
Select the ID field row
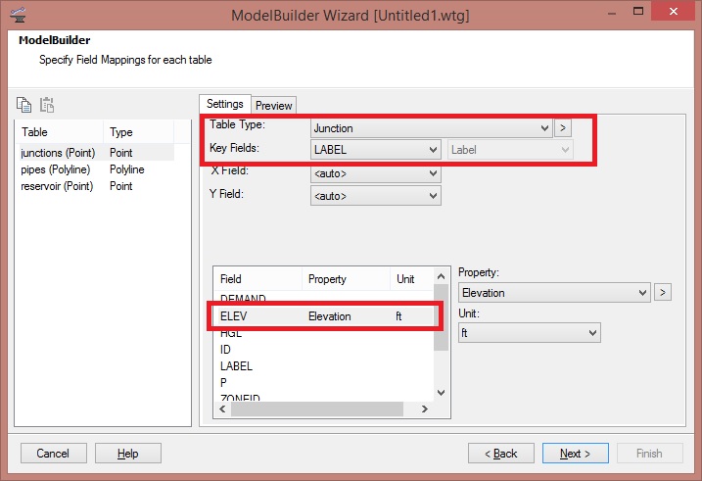[x=324, y=350]
